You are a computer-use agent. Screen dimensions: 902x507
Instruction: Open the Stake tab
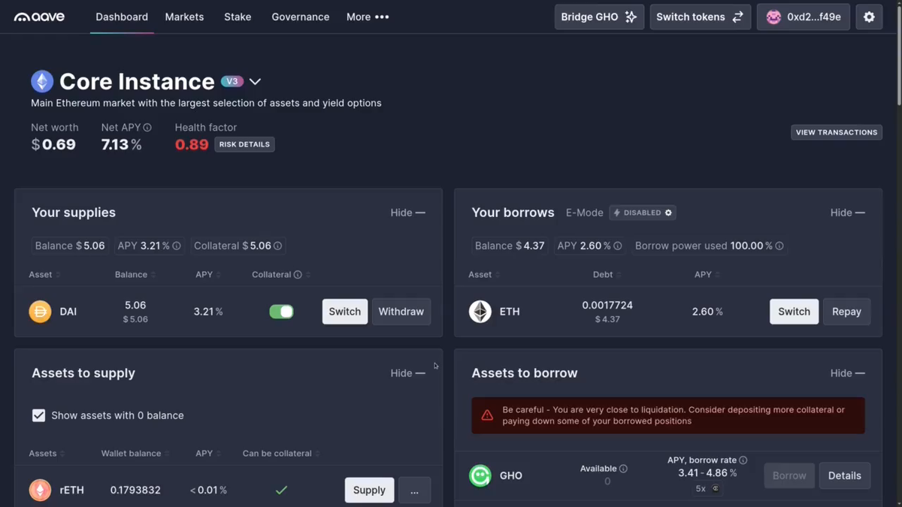pyautogui.click(x=238, y=17)
